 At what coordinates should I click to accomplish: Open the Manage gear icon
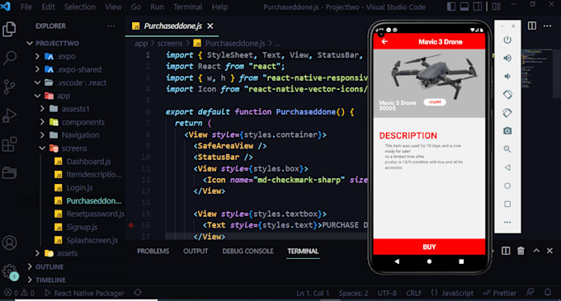[x=9, y=271]
